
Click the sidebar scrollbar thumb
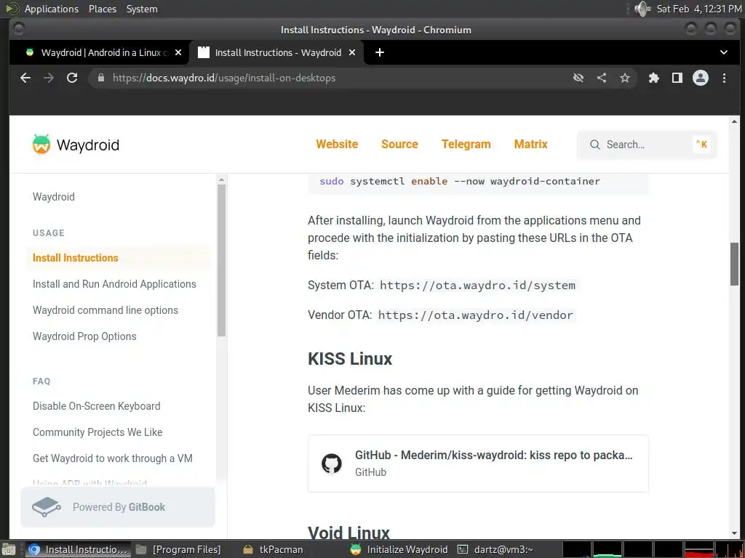coord(221,260)
